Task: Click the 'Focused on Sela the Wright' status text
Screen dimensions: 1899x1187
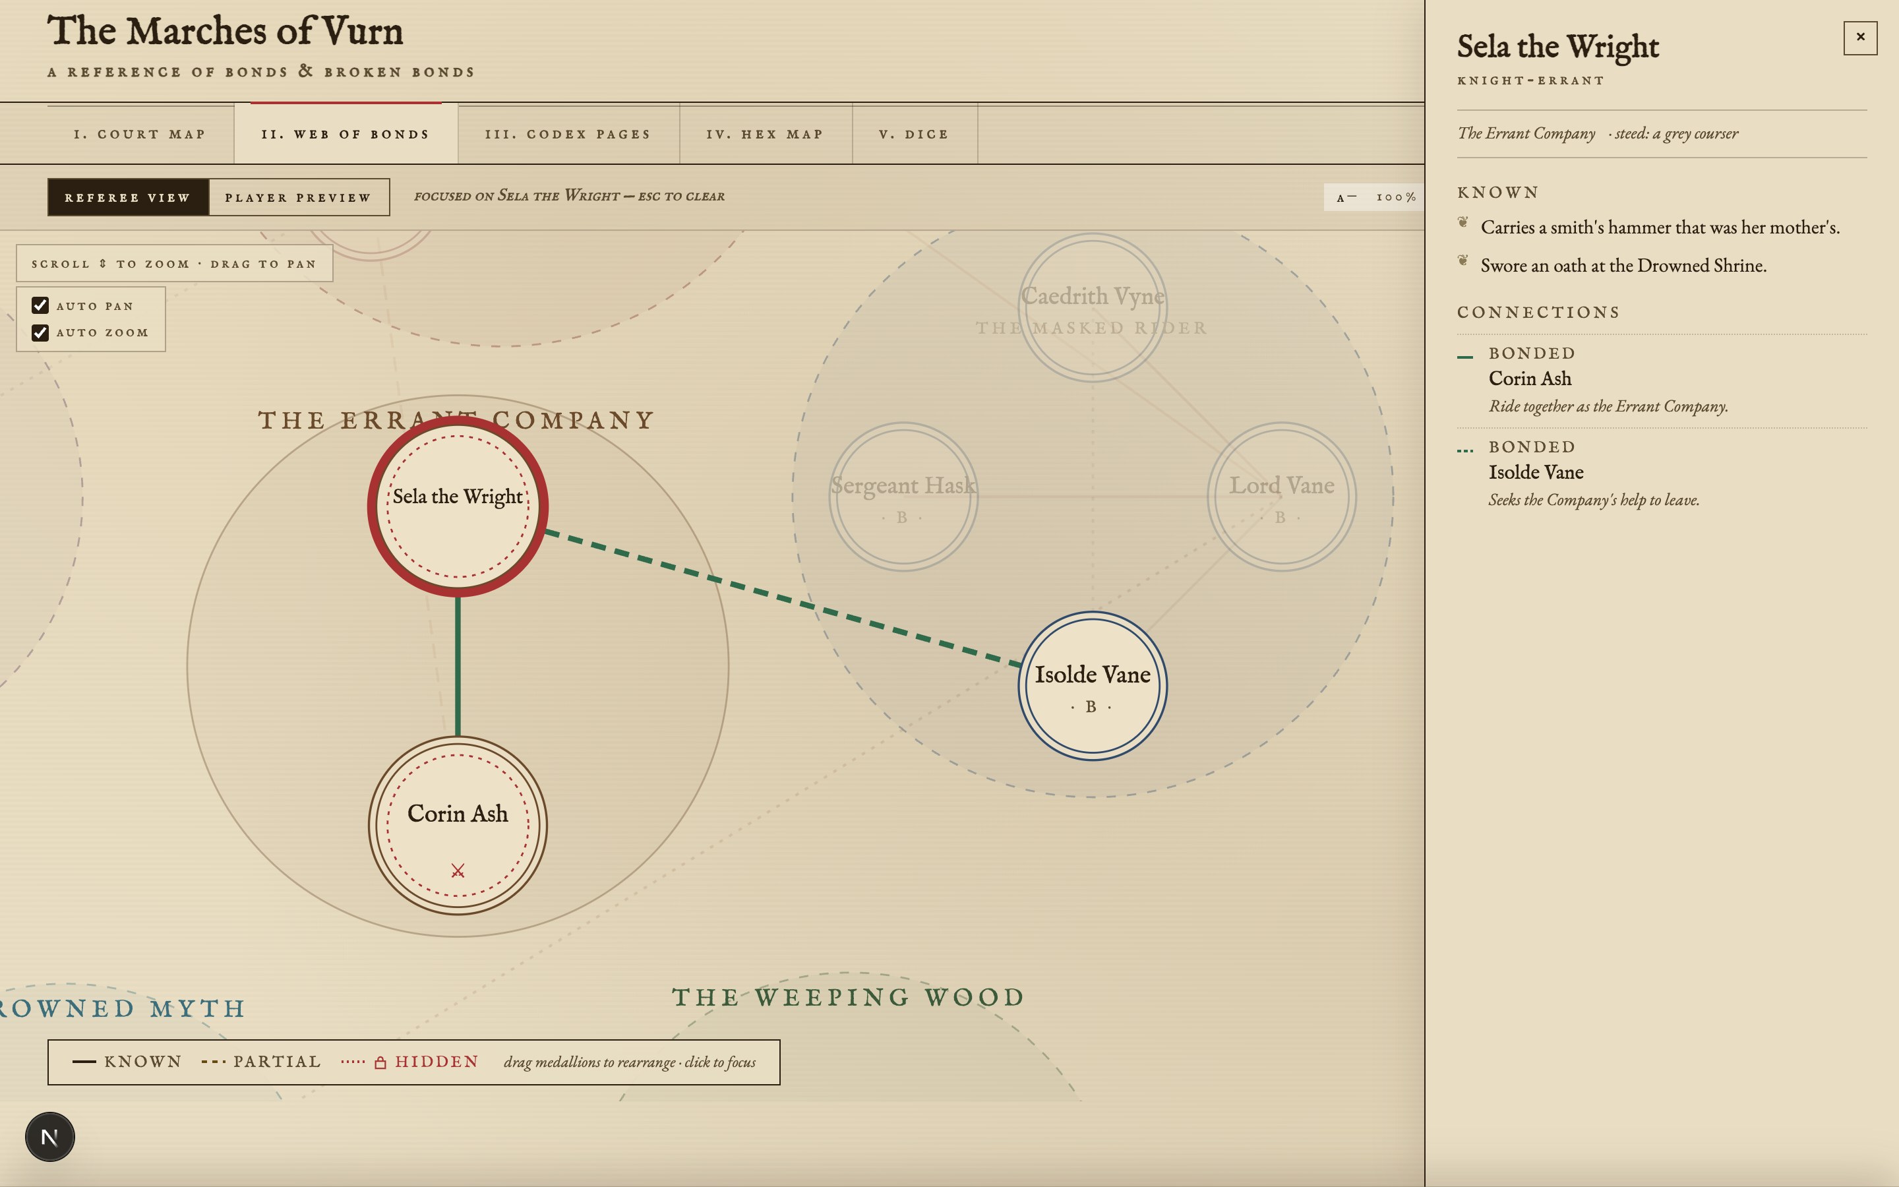Action: tap(569, 197)
